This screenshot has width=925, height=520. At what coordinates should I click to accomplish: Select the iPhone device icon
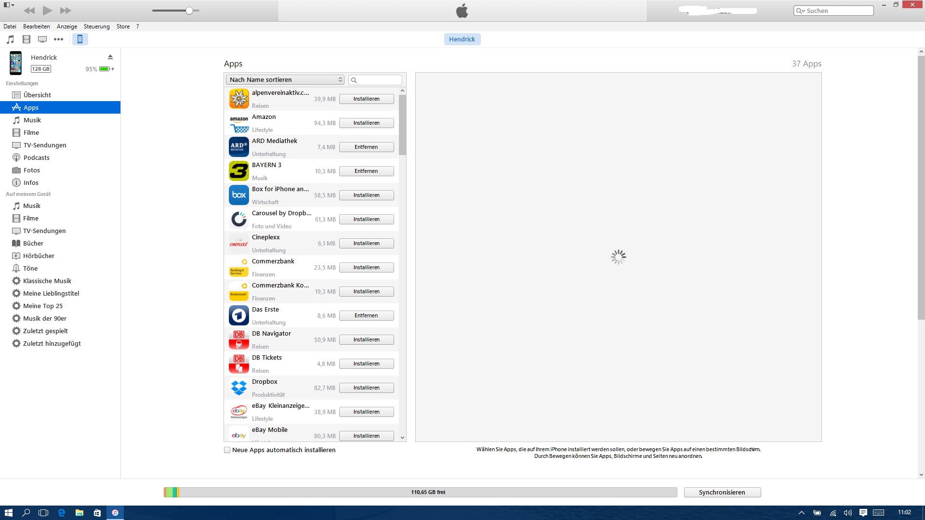click(80, 39)
